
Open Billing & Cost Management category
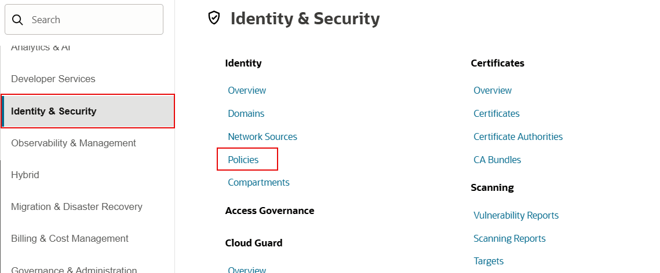click(70, 238)
